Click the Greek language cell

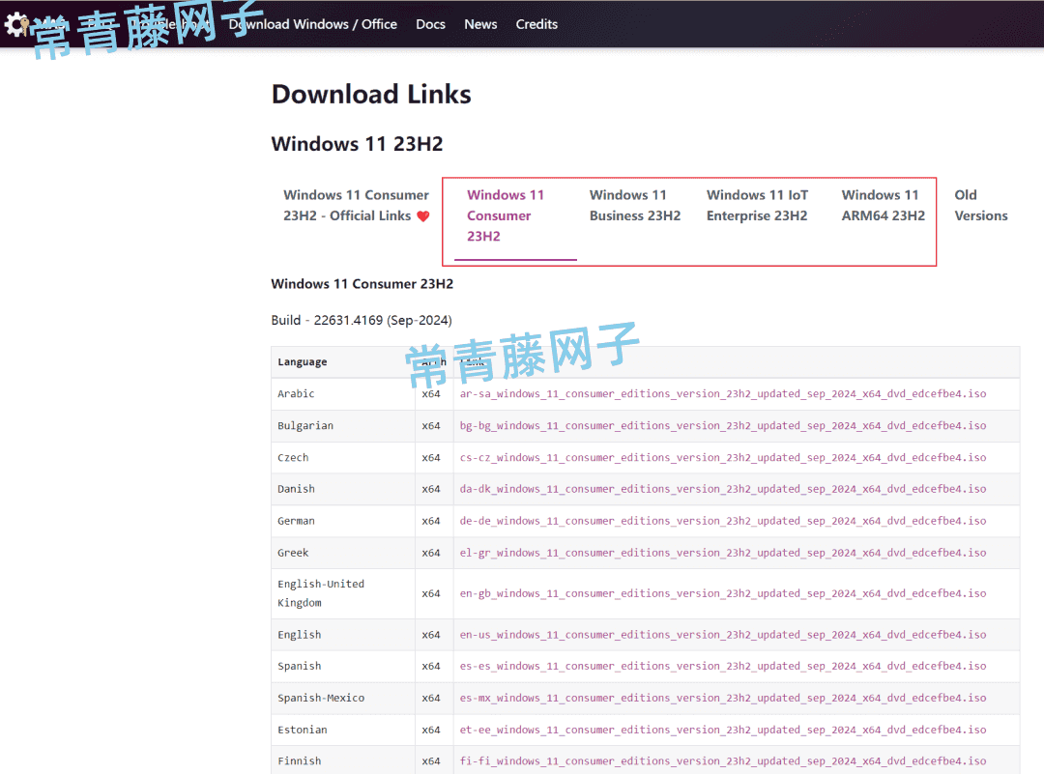(343, 553)
